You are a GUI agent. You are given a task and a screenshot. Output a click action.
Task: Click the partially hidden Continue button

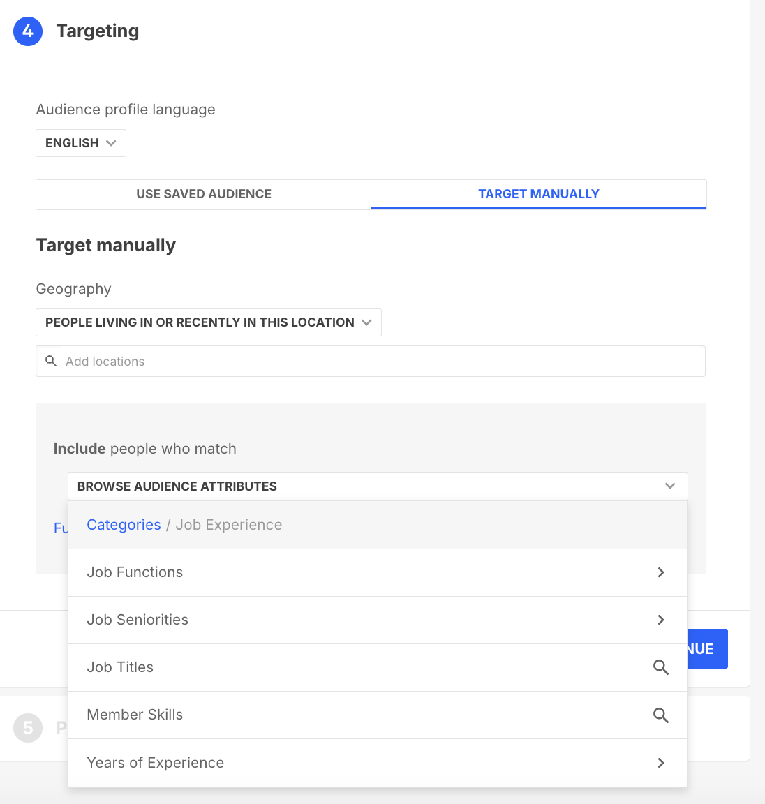pos(707,648)
